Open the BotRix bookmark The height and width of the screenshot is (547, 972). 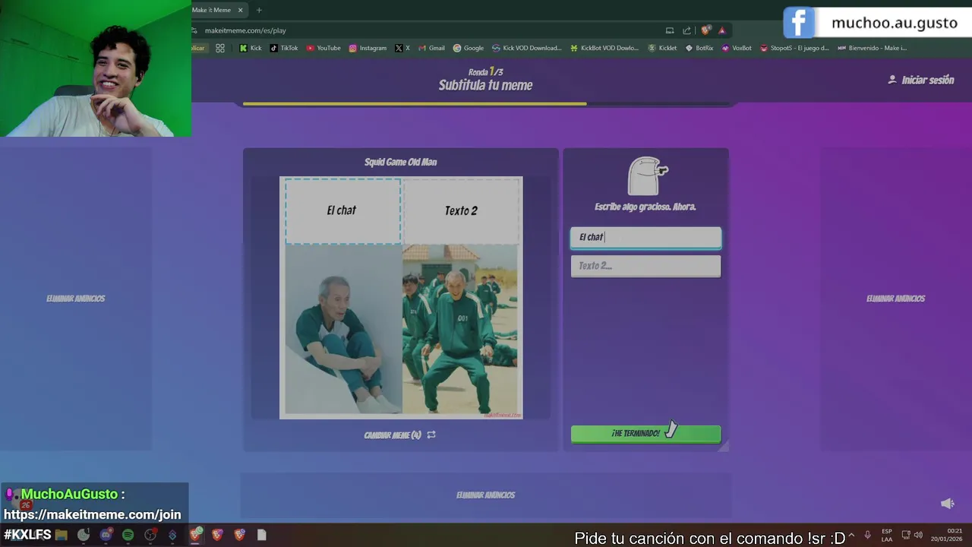pyautogui.click(x=699, y=48)
